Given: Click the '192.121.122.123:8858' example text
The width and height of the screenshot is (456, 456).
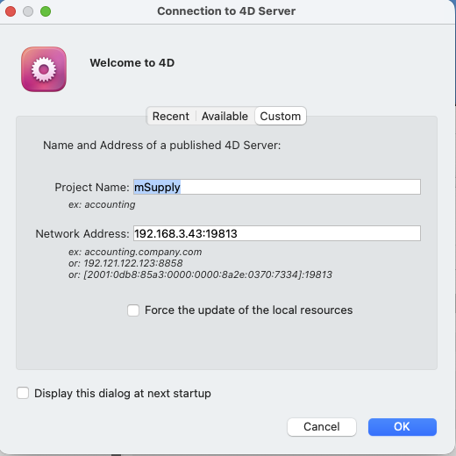Looking at the screenshot, I should pyautogui.click(x=133, y=263).
